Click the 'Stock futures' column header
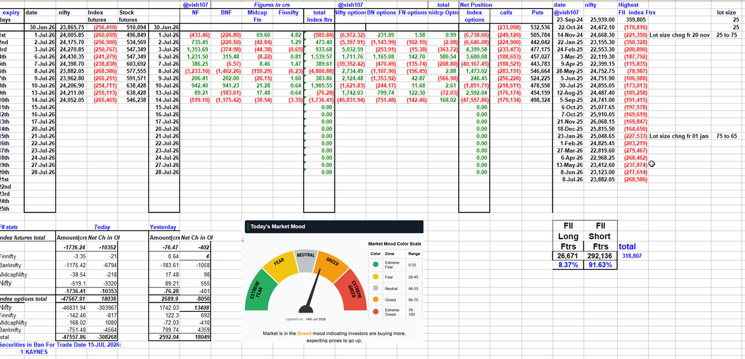Image resolution: width=745 pixels, height=359 pixels. 127,16
